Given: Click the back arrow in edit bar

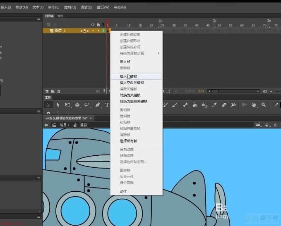Looking at the screenshot, I should [46, 125].
